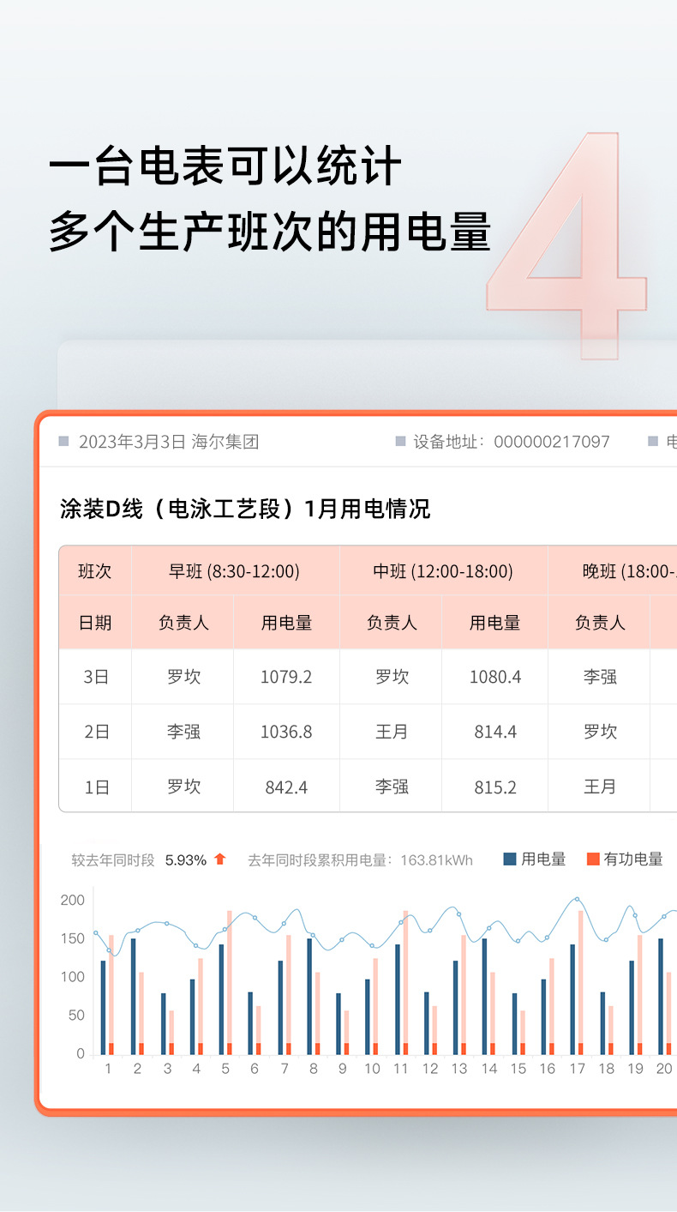Viewport: 677px width, 1212px height.
Task: Select the 早班 (8:30-12:00) column header
Action: pyautogui.click(x=235, y=571)
